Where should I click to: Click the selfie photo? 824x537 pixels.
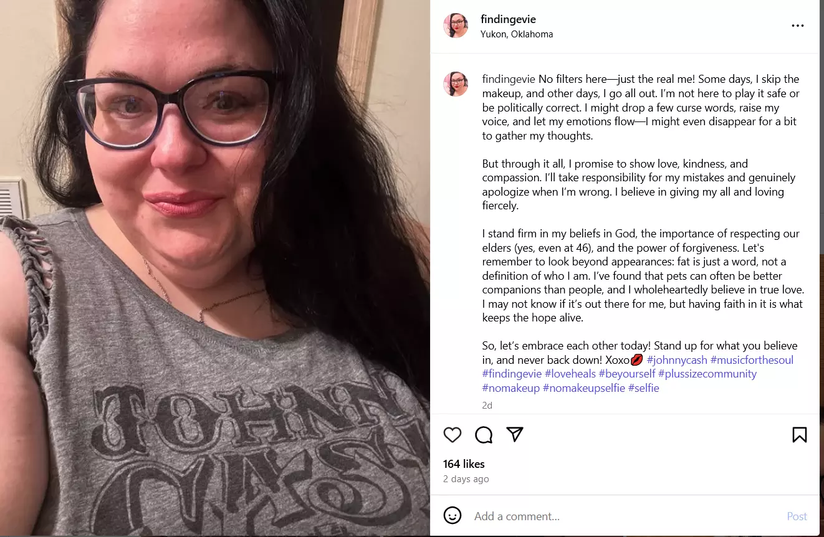pyautogui.click(x=215, y=268)
